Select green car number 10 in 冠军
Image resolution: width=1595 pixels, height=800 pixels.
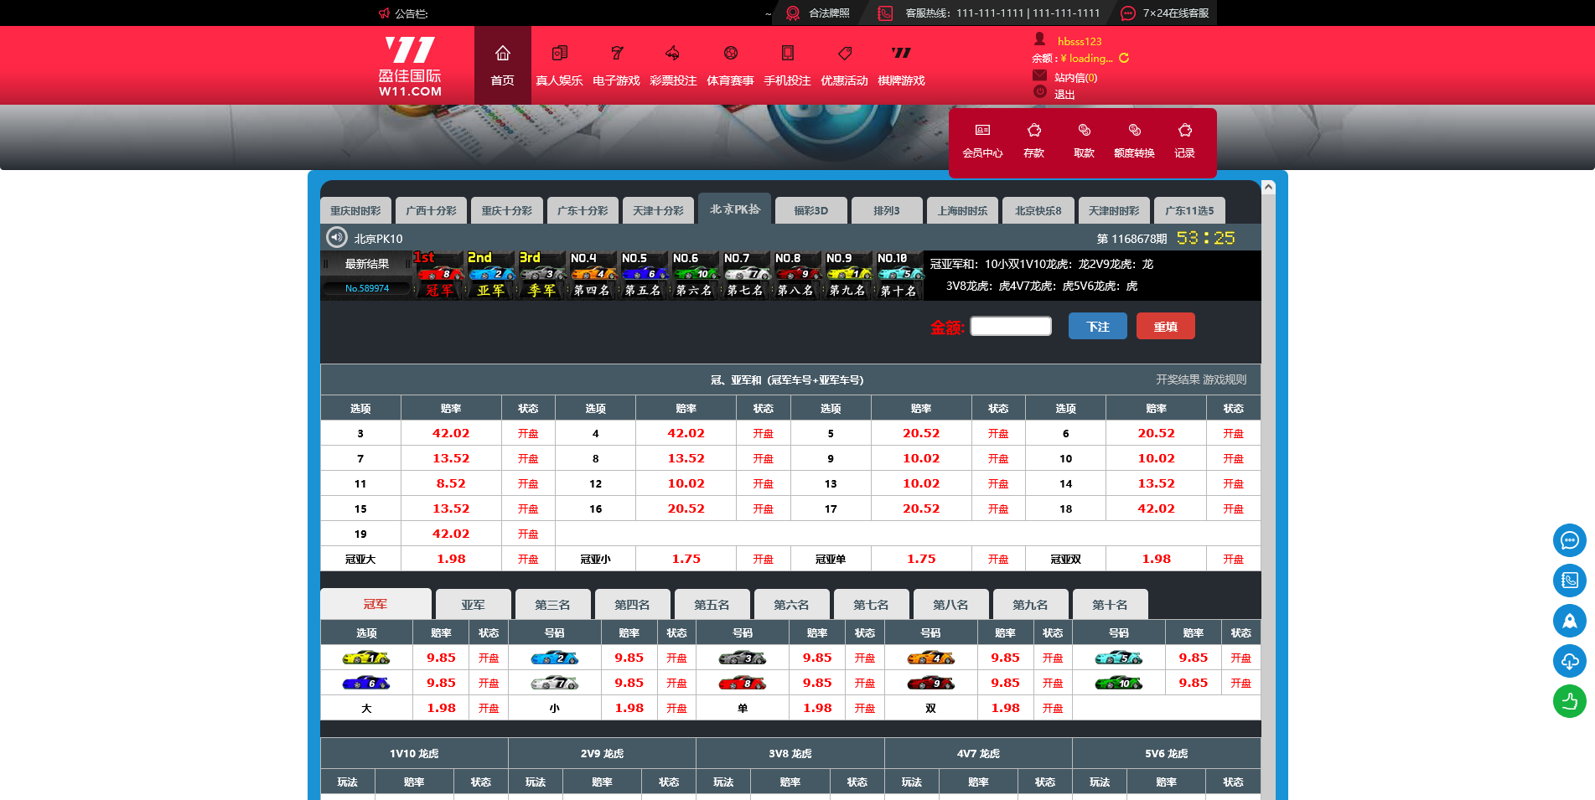(x=1119, y=683)
